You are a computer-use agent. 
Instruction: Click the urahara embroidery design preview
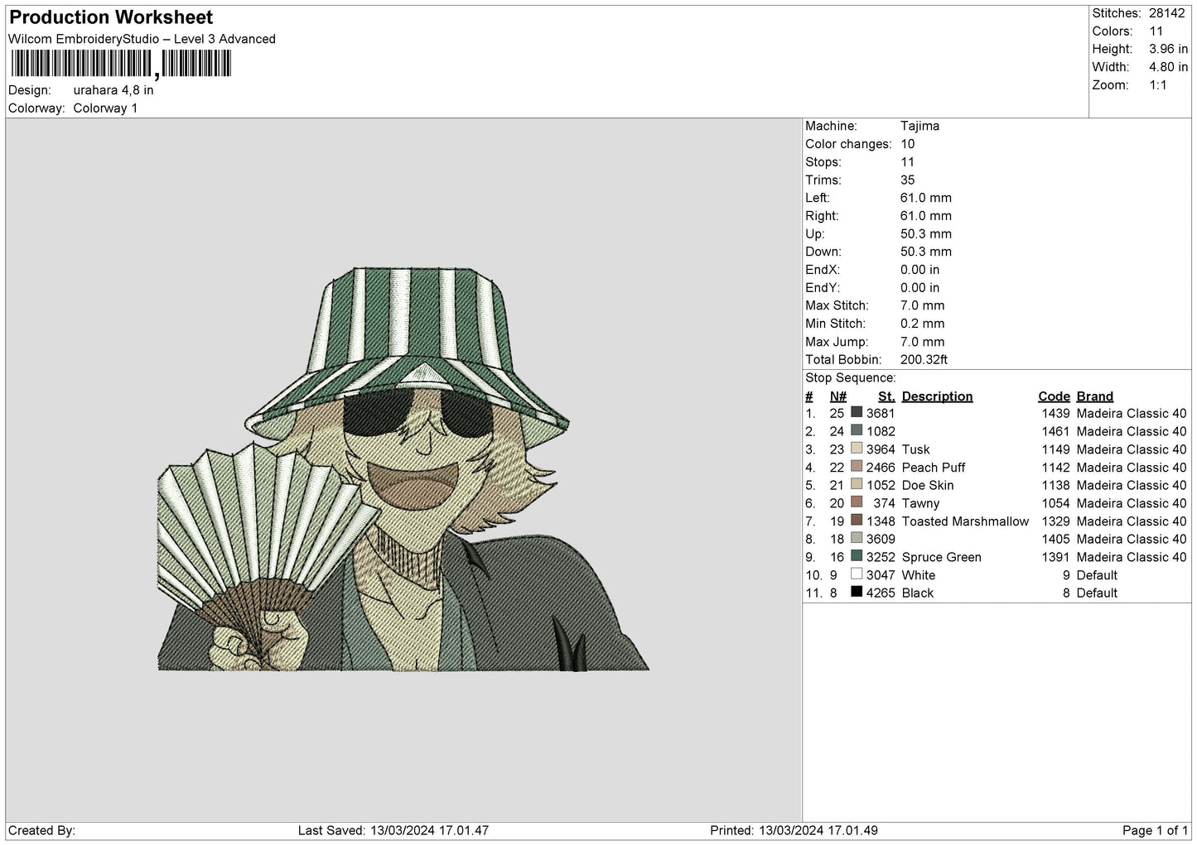(403, 468)
